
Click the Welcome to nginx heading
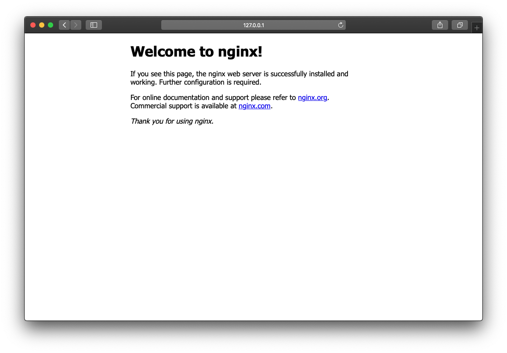(196, 51)
